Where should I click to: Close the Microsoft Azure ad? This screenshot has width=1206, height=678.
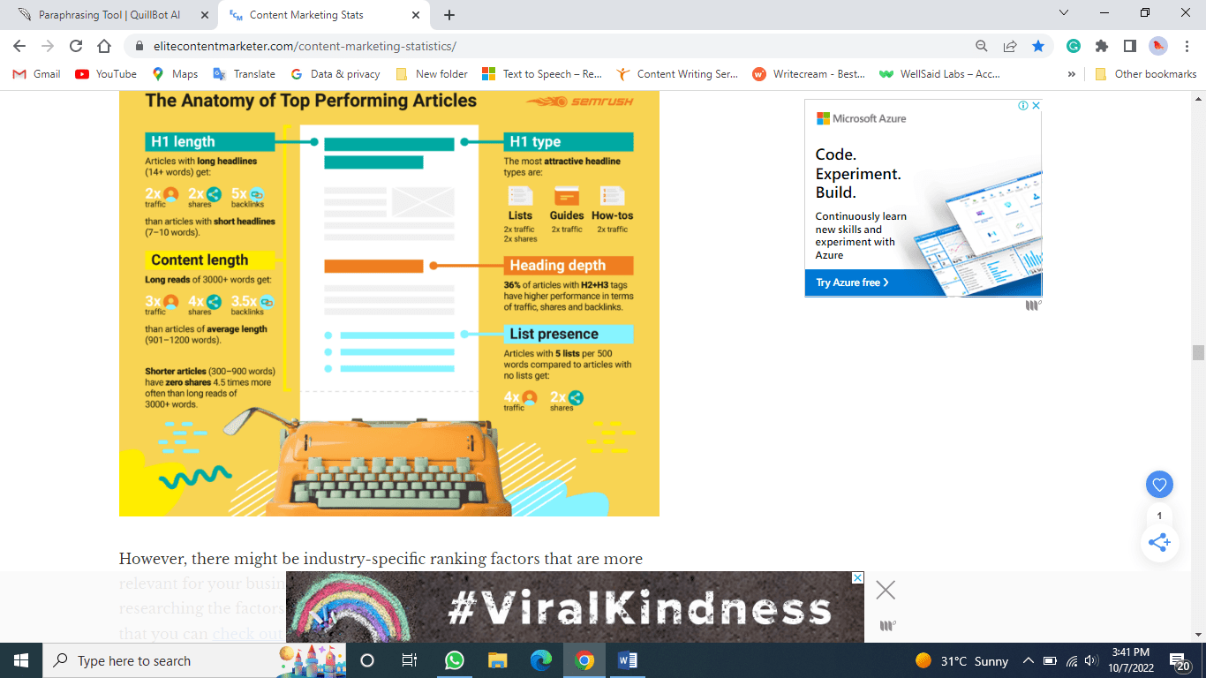click(1036, 105)
